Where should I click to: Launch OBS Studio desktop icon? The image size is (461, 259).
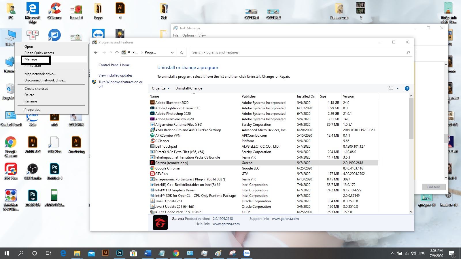click(33, 172)
